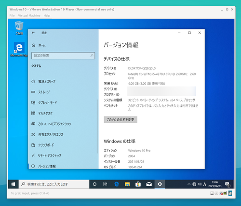Open Task View on the taskbar
Screen dimensions: 241x206
point(105,184)
